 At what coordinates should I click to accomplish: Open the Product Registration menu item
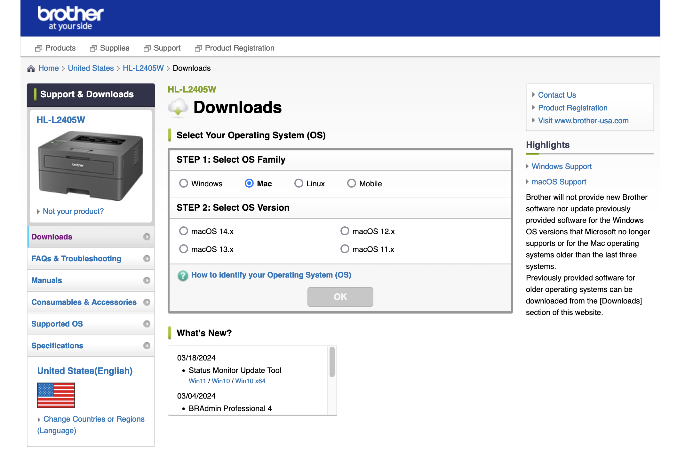click(x=239, y=48)
